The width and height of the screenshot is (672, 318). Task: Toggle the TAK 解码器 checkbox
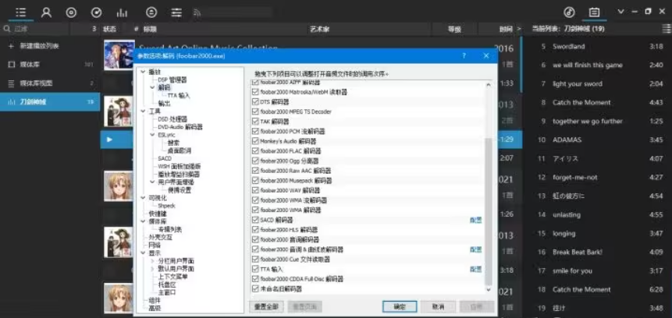(x=256, y=122)
